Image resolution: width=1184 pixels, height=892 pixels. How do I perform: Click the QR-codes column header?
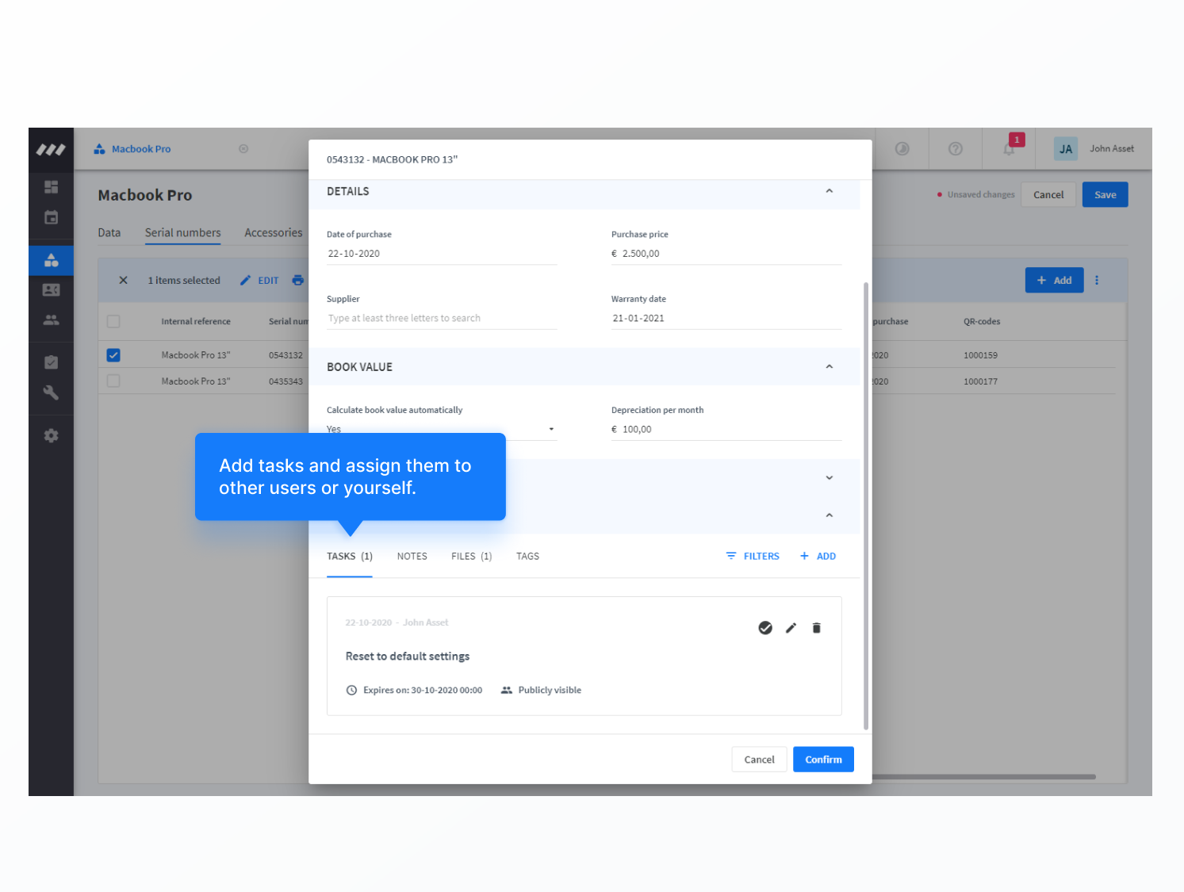[982, 321]
